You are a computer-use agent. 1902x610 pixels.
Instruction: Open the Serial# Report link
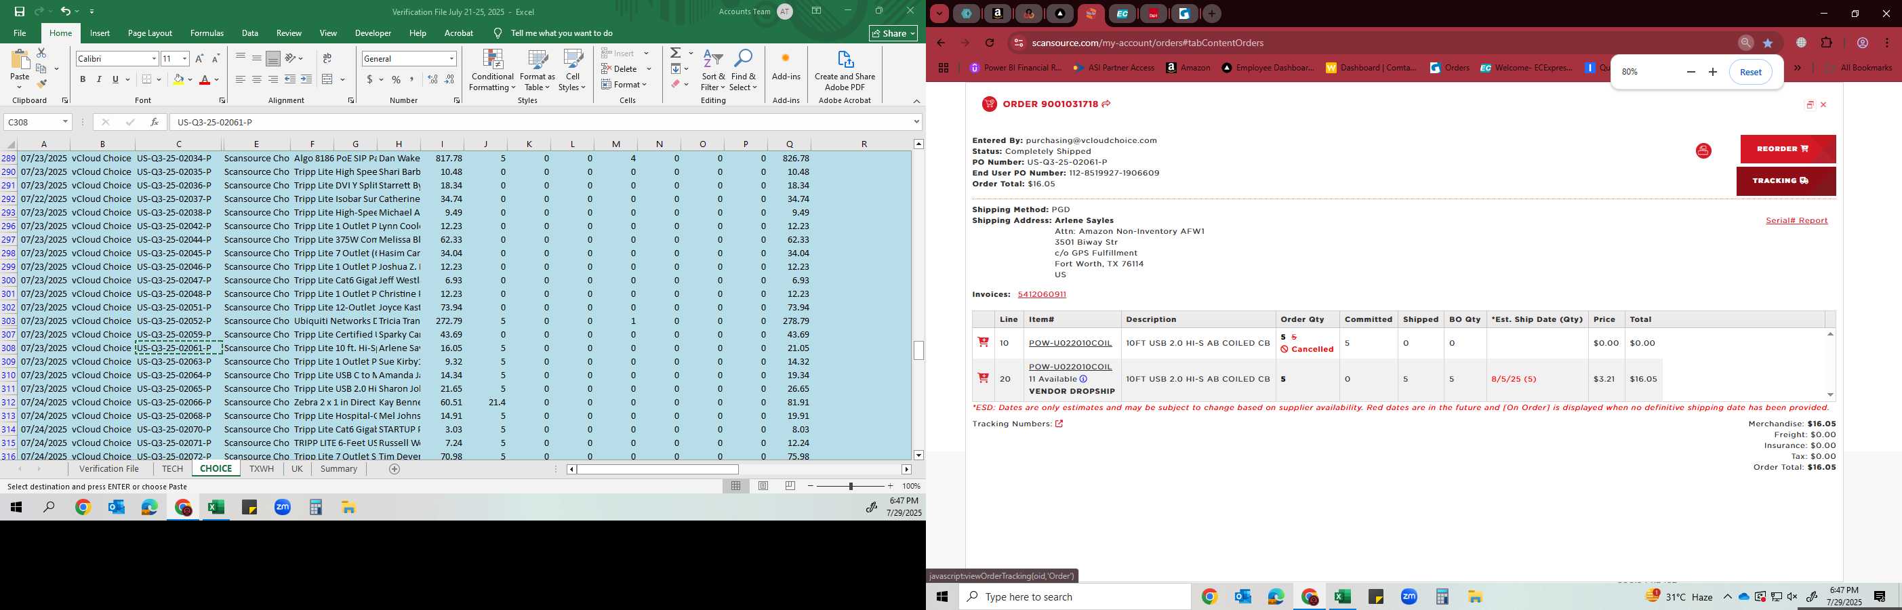[x=1796, y=220]
